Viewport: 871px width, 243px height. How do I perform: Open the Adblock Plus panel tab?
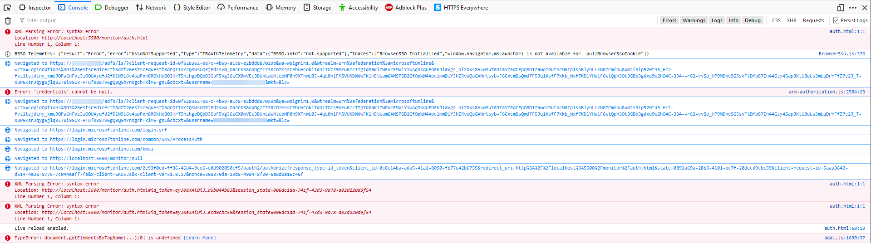406,7
